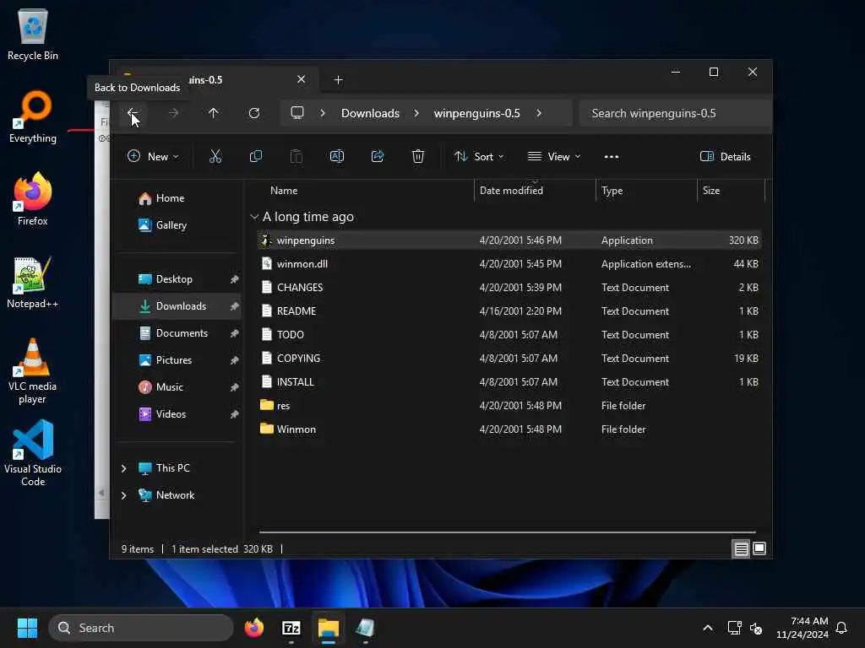This screenshot has width=865, height=648.
Task: Open the Sort dropdown menu
Action: click(479, 156)
